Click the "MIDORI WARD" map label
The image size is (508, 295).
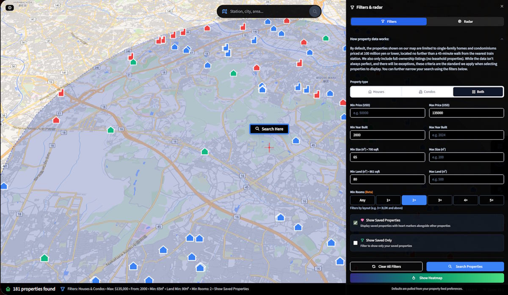coord(326,78)
